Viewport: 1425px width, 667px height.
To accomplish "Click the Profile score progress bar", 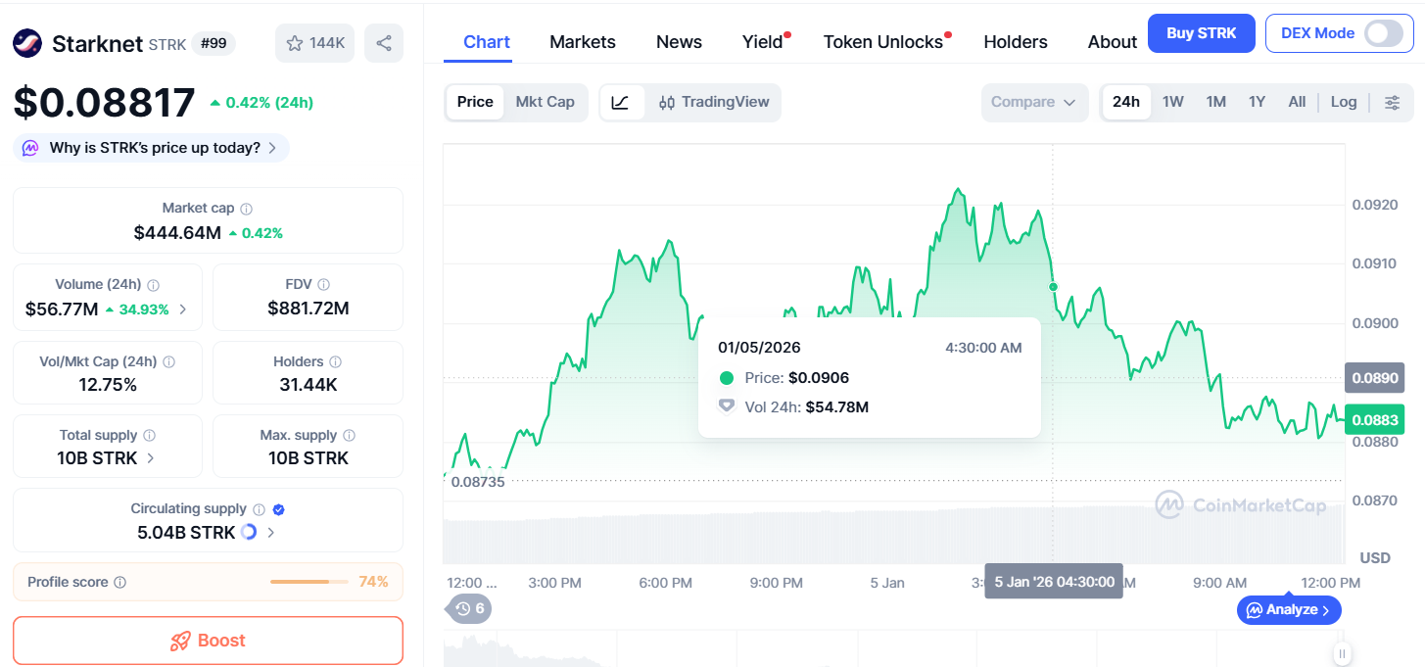I will coord(309,581).
